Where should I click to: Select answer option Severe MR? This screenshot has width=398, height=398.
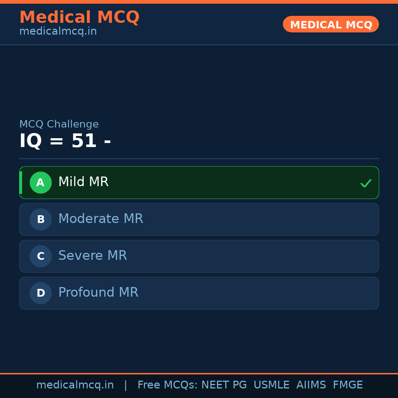pyautogui.click(x=199, y=256)
